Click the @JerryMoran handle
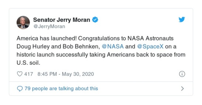The image size is (202, 105). [49, 26]
